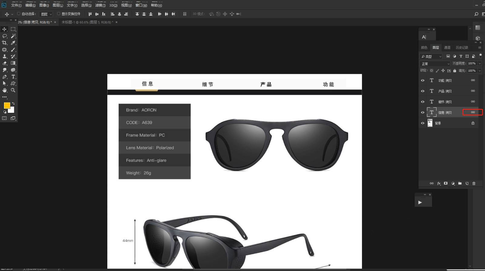Choose the Eyedropper tool
Image resolution: width=485 pixels, height=271 pixels.
click(13, 43)
